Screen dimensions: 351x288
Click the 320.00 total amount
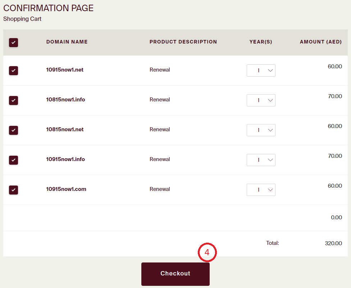pos(333,243)
